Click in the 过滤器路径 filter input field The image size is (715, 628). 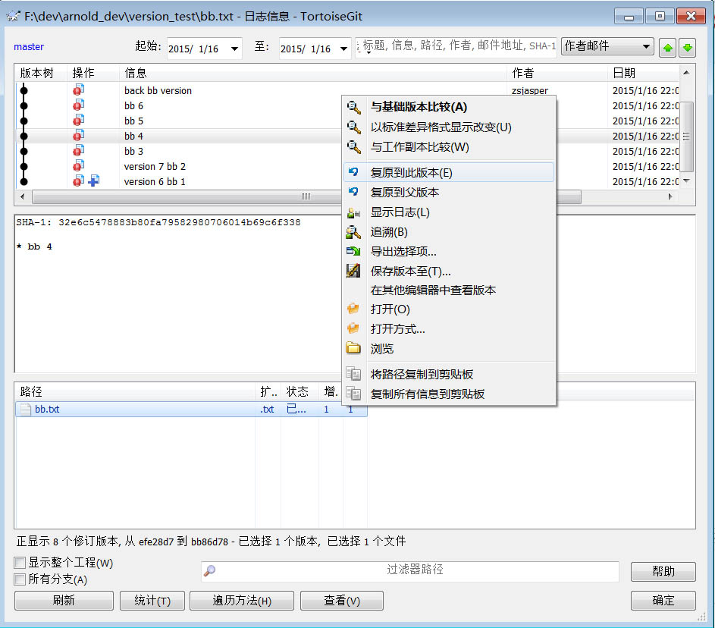click(410, 570)
